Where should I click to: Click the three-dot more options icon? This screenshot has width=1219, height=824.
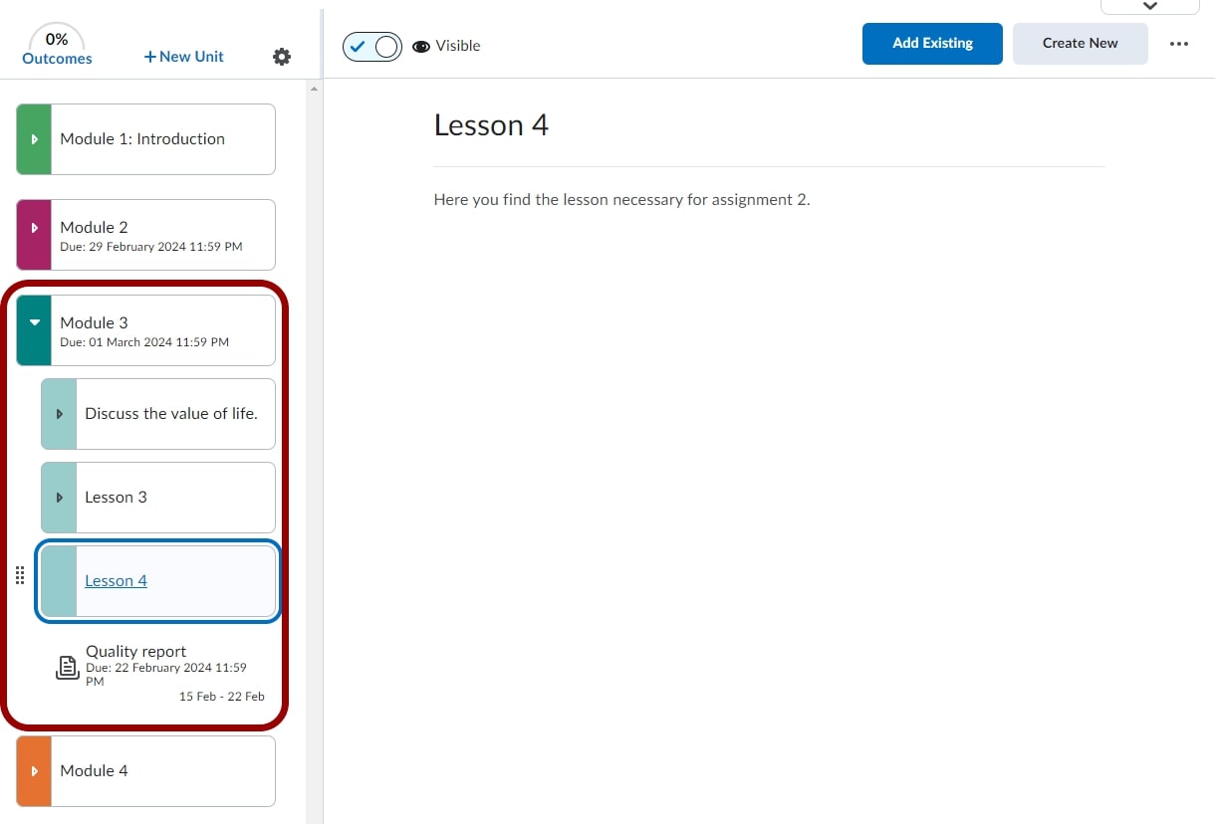coord(1179,44)
